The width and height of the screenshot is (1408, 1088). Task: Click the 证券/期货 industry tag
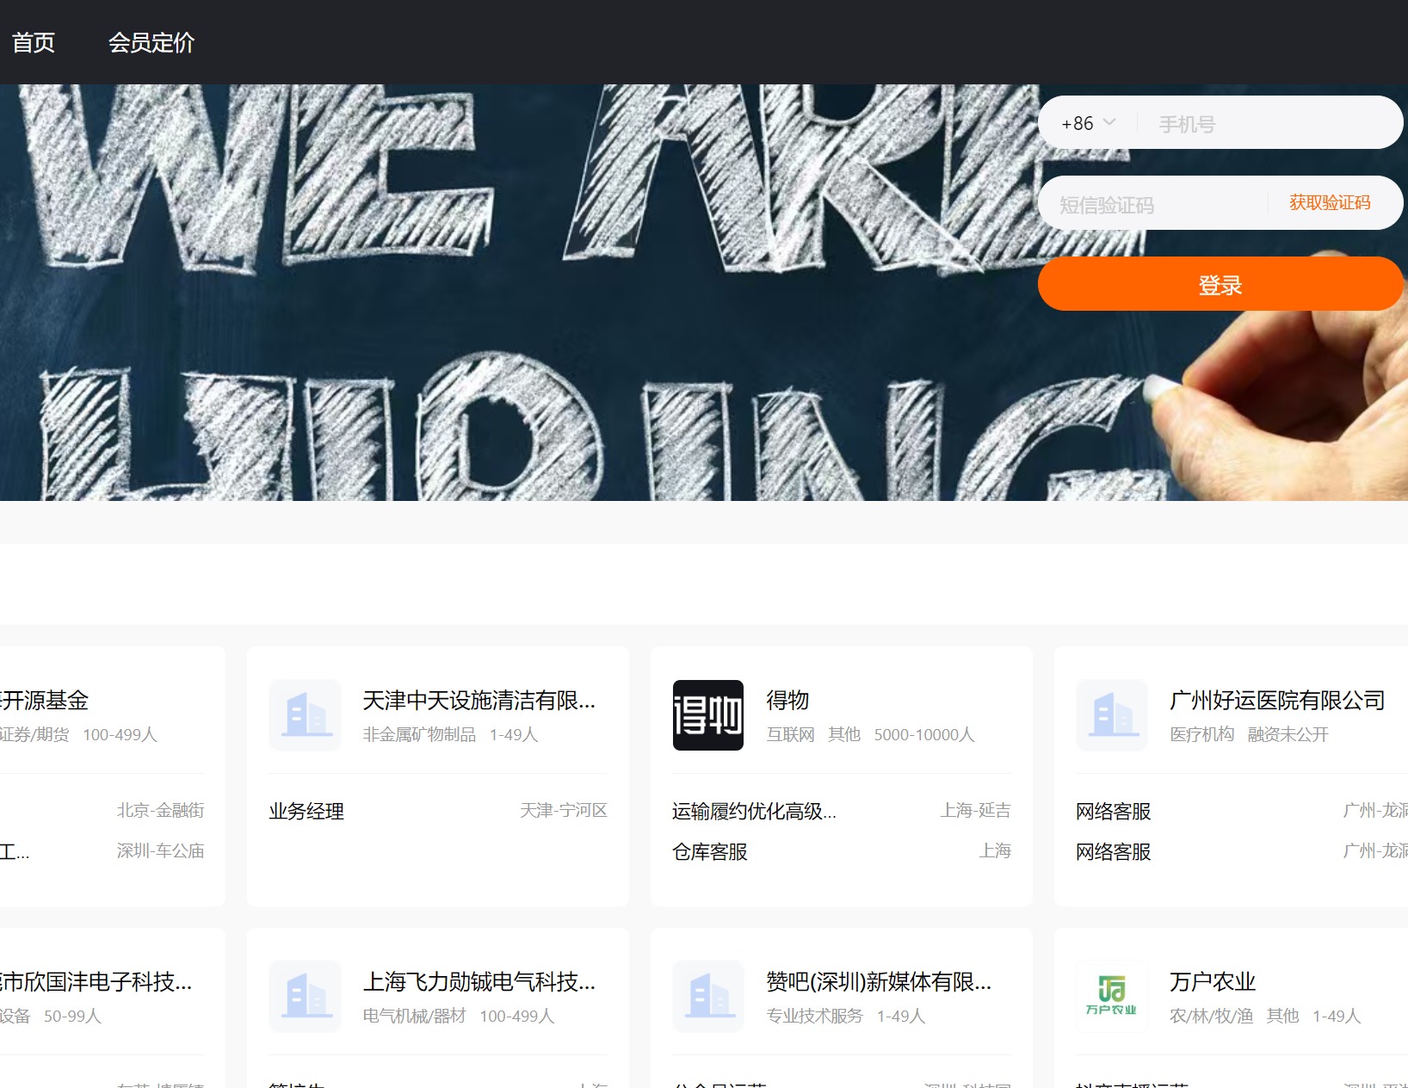coord(34,734)
